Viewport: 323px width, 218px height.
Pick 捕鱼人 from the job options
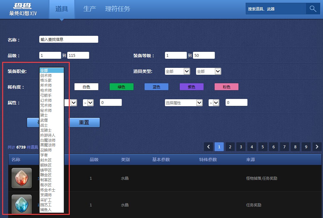(x=46, y=210)
